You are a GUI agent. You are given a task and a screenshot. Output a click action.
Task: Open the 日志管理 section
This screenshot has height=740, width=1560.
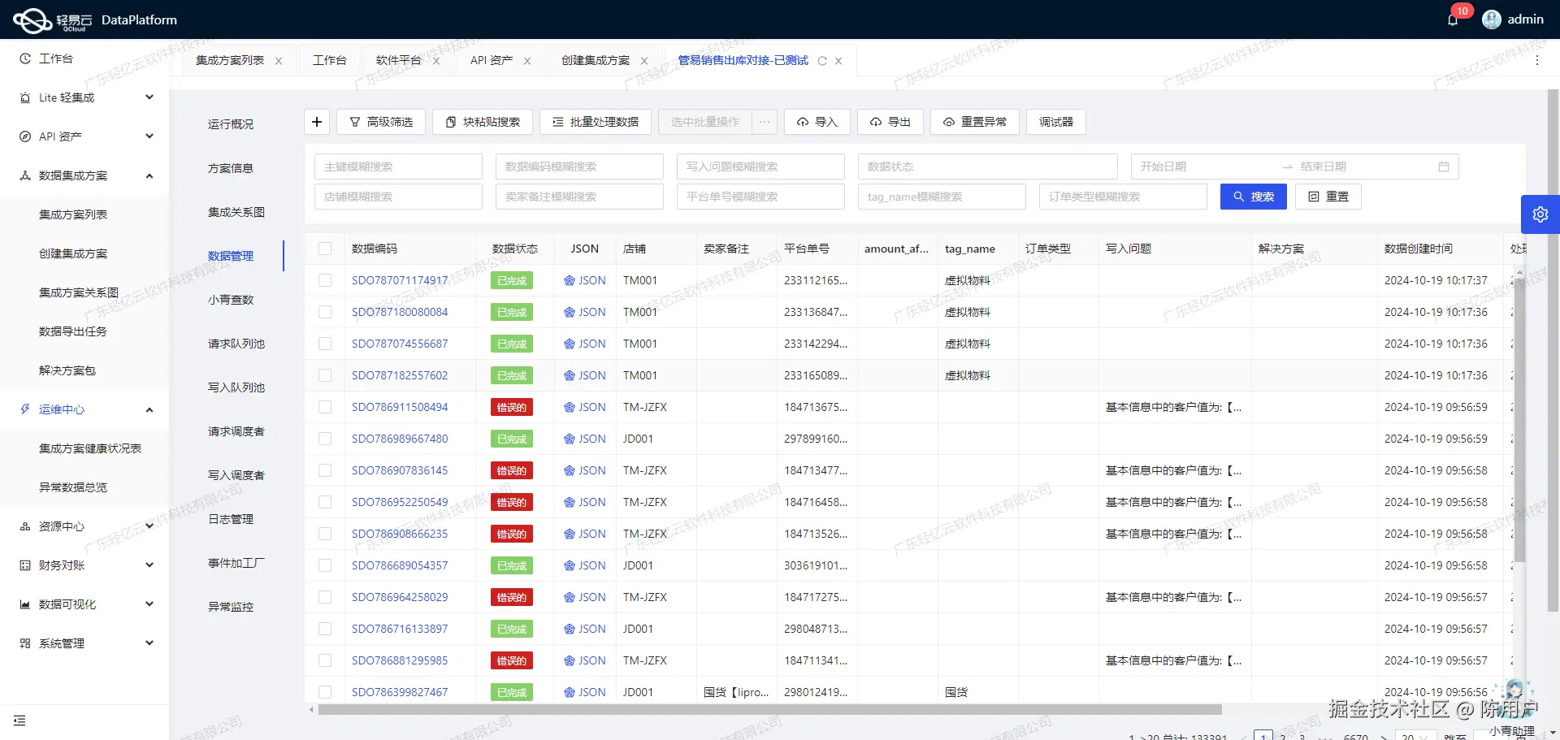[231, 519]
